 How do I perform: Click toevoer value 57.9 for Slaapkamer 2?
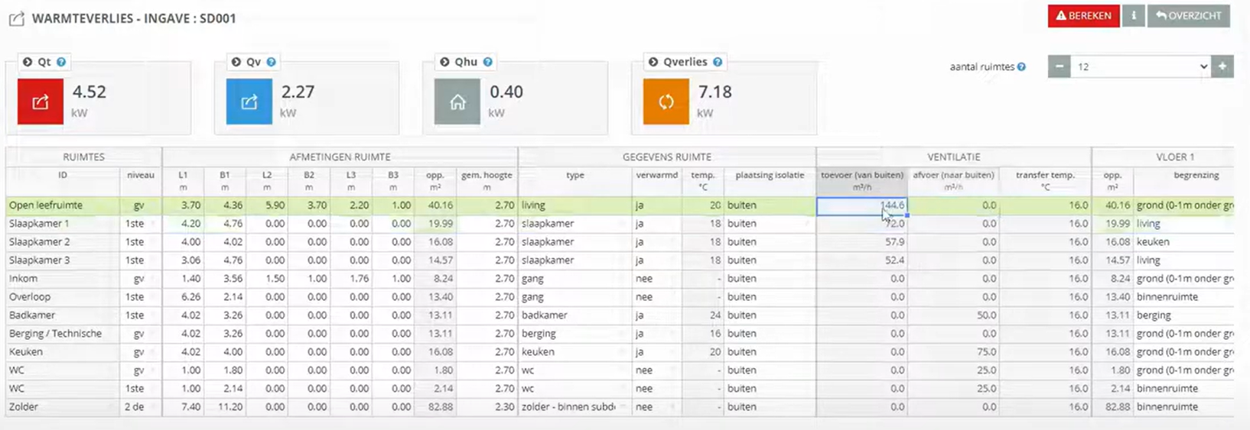click(862, 242)
